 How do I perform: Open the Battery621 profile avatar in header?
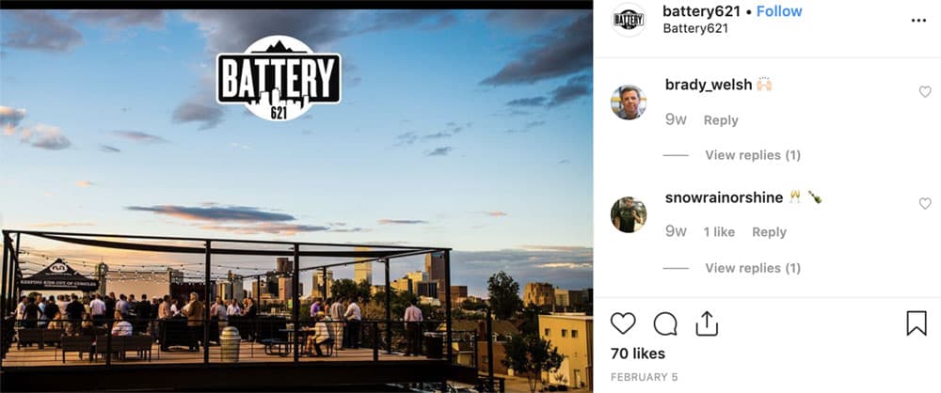629,20
